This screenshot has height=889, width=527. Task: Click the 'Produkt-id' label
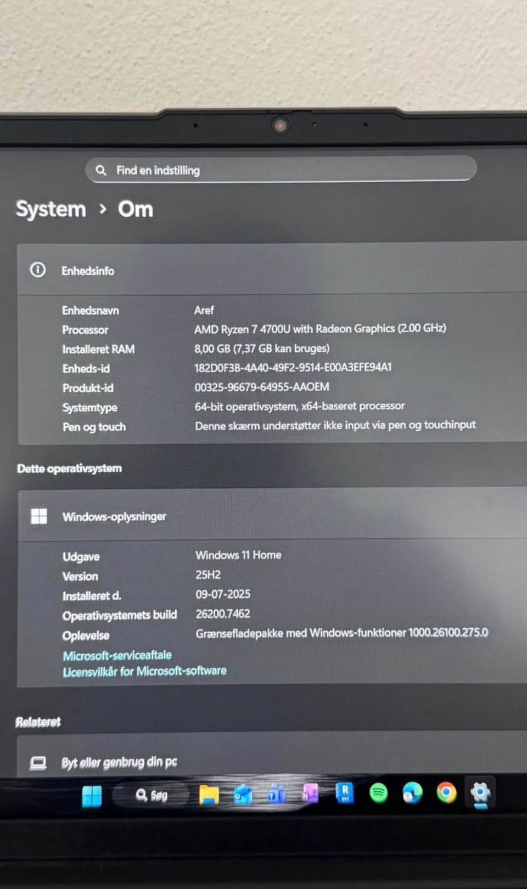[88, 388]
